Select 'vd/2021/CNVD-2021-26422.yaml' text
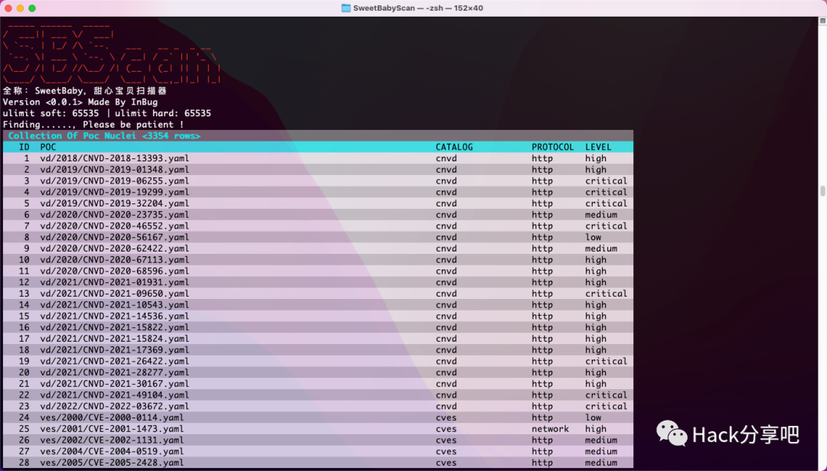Viewport: 827px width, 471px height. [x=114, y=362]
